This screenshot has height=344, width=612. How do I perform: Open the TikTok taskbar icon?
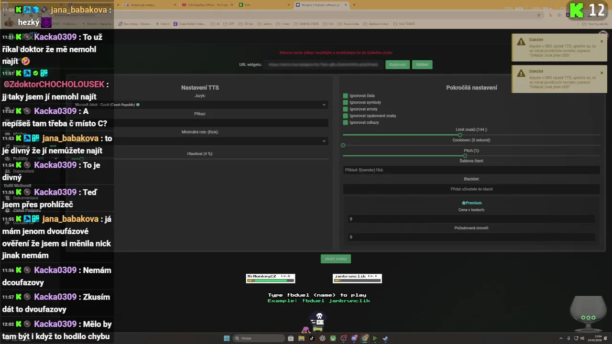point(312,338)
